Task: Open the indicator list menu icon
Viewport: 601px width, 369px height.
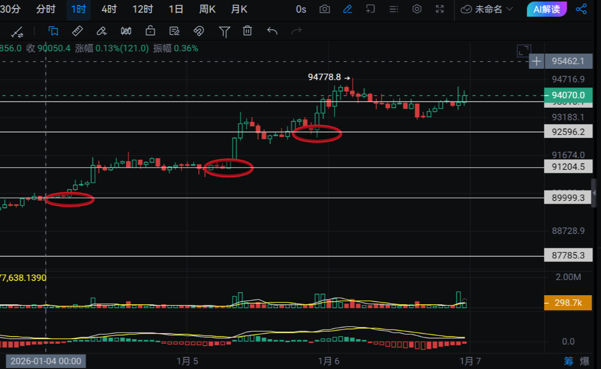Action: [394, 9]
